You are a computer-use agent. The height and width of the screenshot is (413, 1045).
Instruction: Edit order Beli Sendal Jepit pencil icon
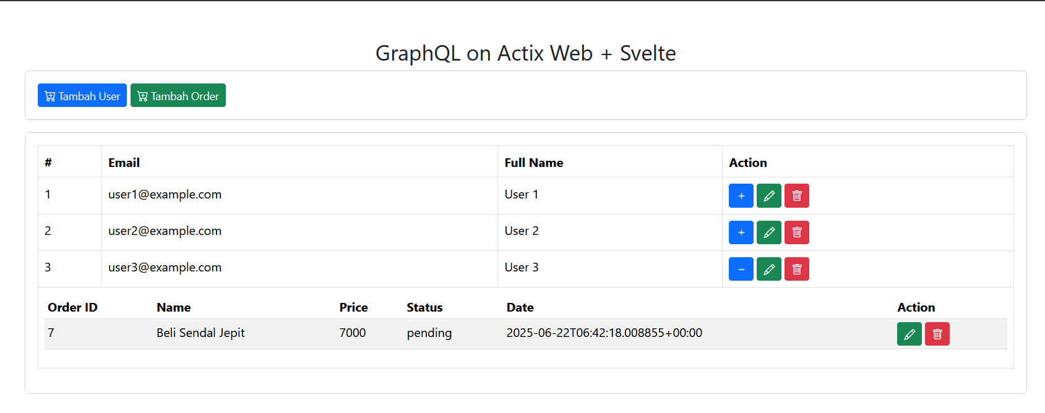(910, 334)
